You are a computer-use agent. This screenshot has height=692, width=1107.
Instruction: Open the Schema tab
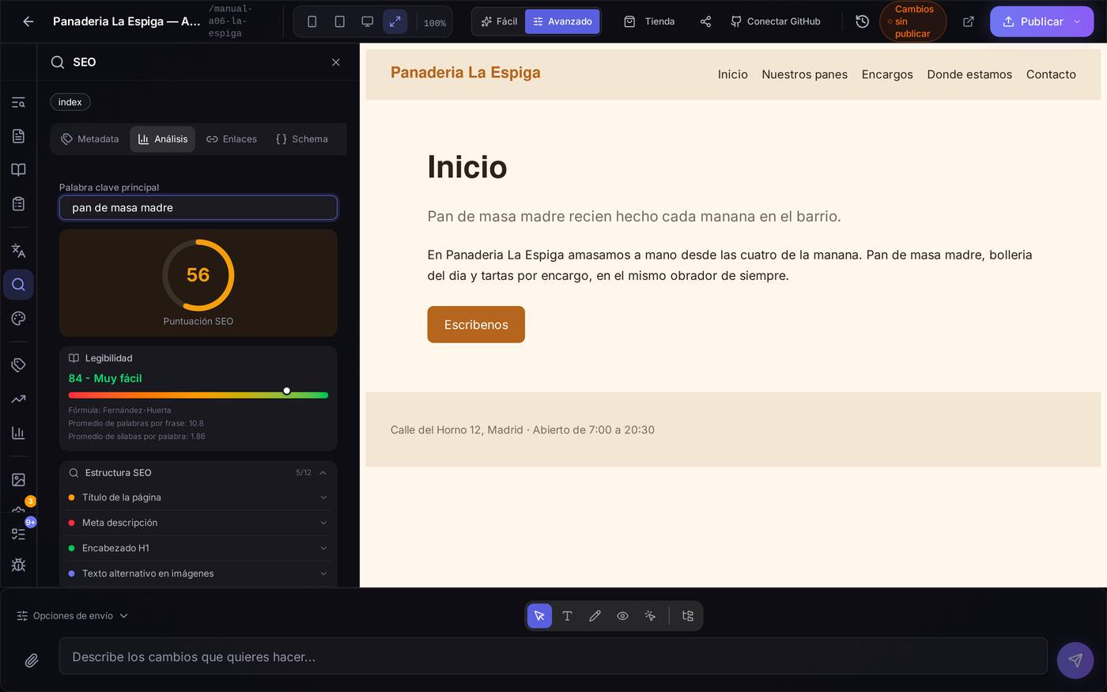(x=301, y=139)
